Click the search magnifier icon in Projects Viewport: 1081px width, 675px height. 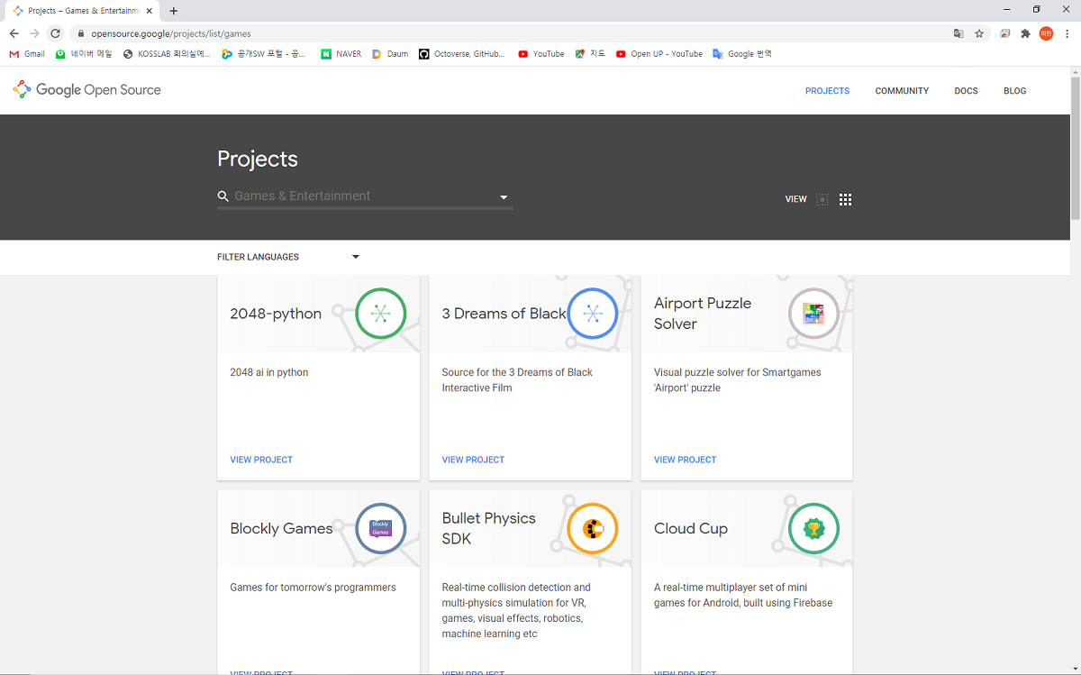(223, 196)
